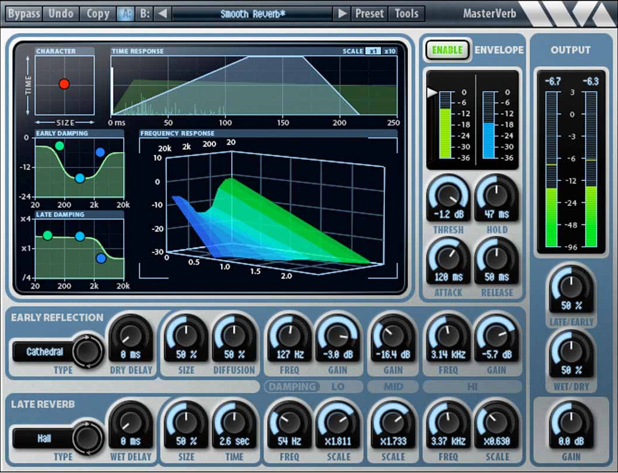This screenshot has height=473, width=618.
Task: Click the DIFFUSION knob
Action: [x=234, y=336]
